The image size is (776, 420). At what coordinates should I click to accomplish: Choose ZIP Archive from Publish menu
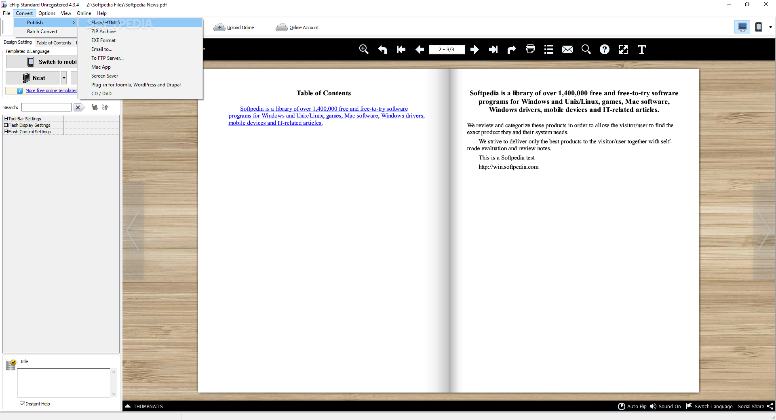point(140,31)
